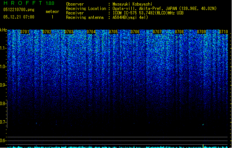
Task: Click the Ogata-vill. Akita-Pref. JAPAN location text
Action: (x=165, y=9)
